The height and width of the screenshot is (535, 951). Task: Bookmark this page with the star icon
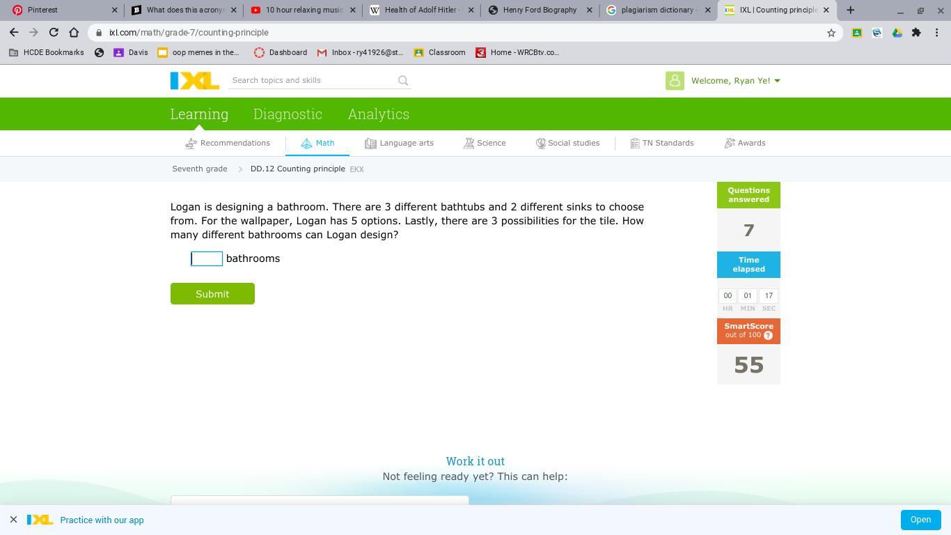click(x=831, y=33)
